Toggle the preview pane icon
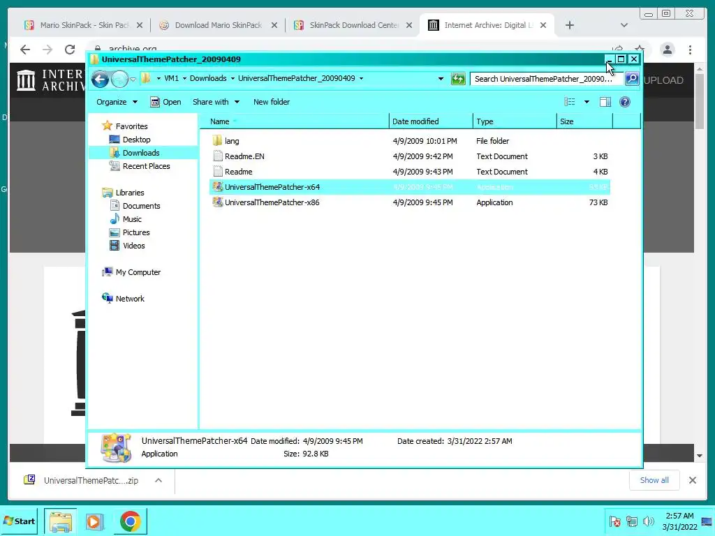715x536 pixels. point(605,102)
